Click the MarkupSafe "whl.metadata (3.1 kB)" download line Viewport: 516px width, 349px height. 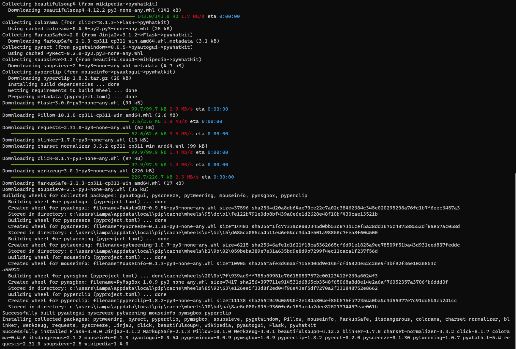(114, 41)
